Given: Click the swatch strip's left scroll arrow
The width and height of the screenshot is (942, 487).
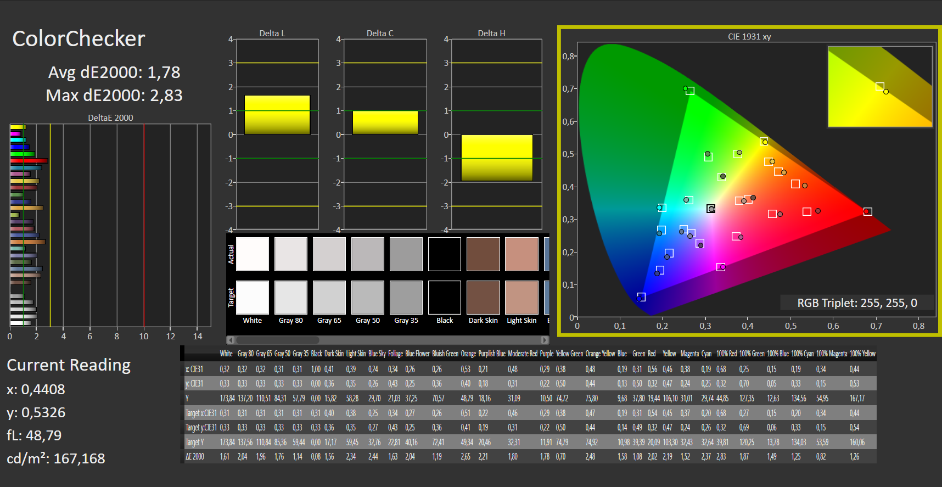Looking at the screenshot, I should tap(231, 340).
